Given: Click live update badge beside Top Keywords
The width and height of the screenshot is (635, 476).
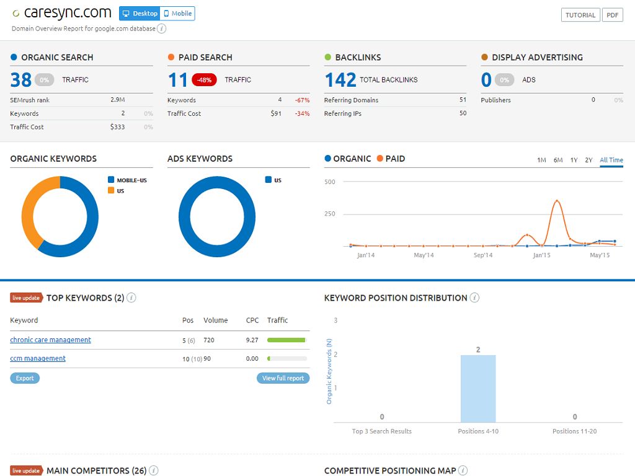Looking at the screenshot, I should pyautogui.click(x=26, y=298).
